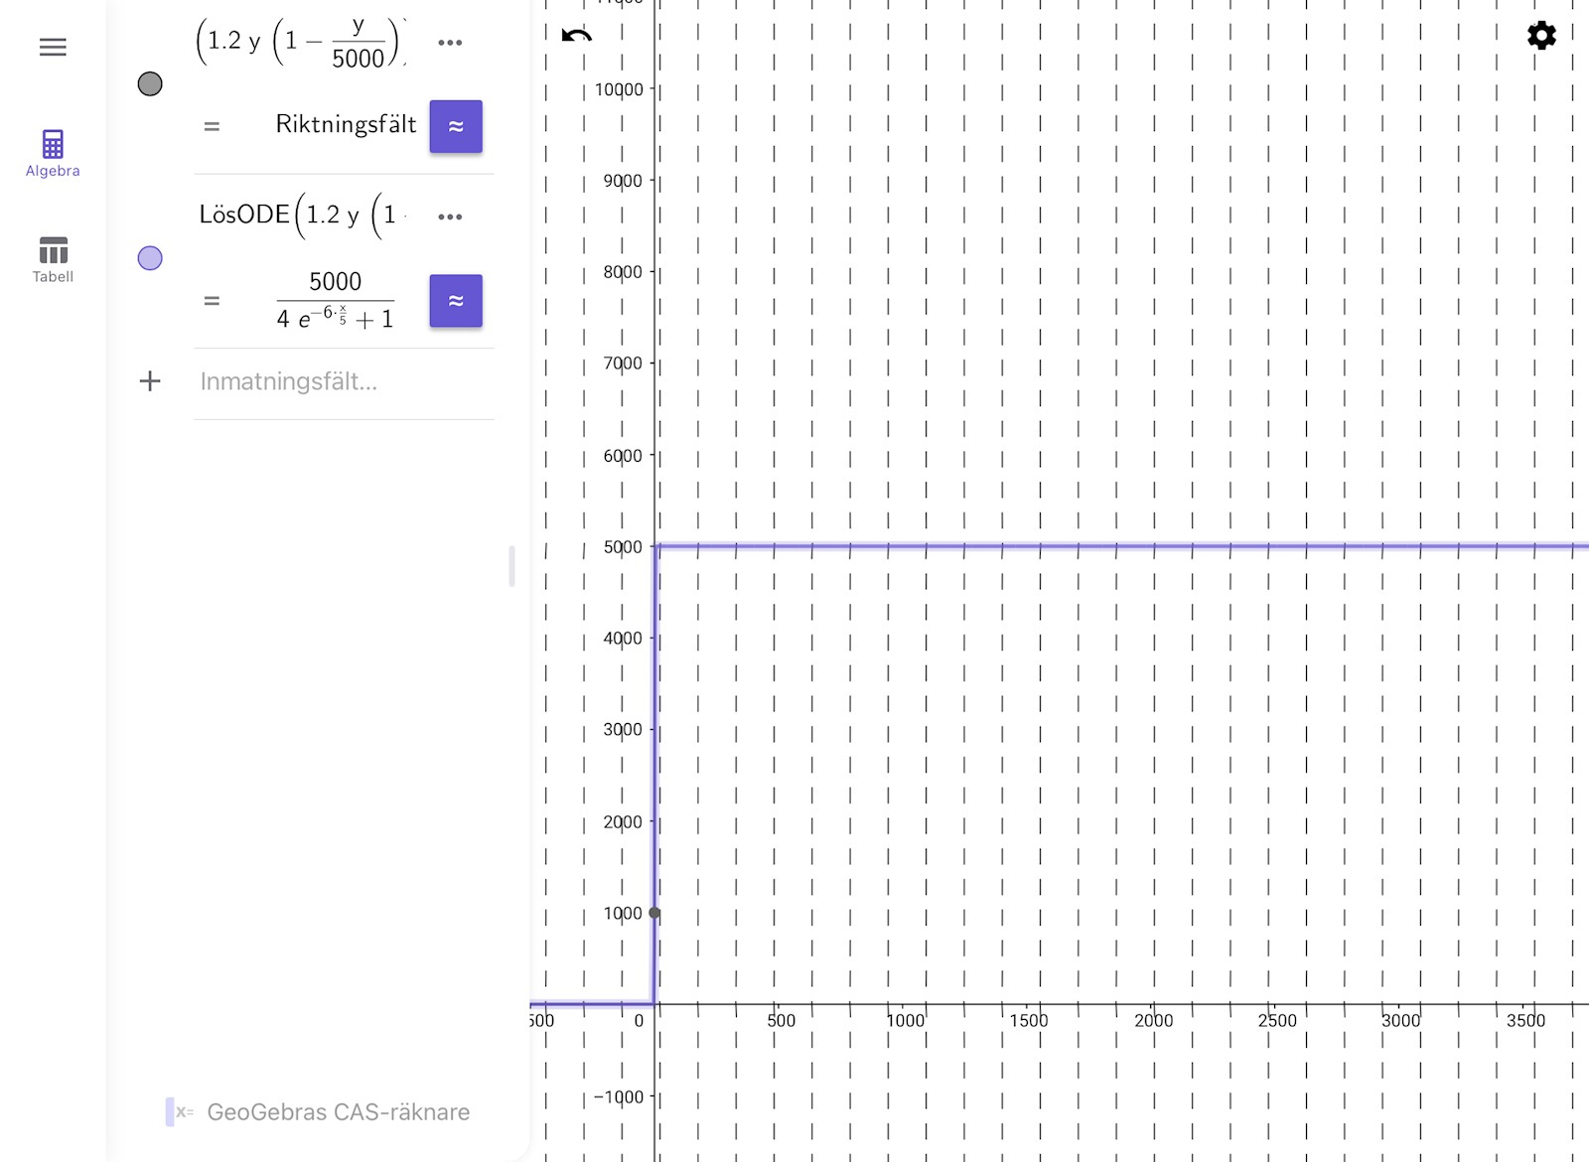Viewport: 1589px width, 1162px height.
Task: Click the Riktningsfält output text
Action: point(346,125)
